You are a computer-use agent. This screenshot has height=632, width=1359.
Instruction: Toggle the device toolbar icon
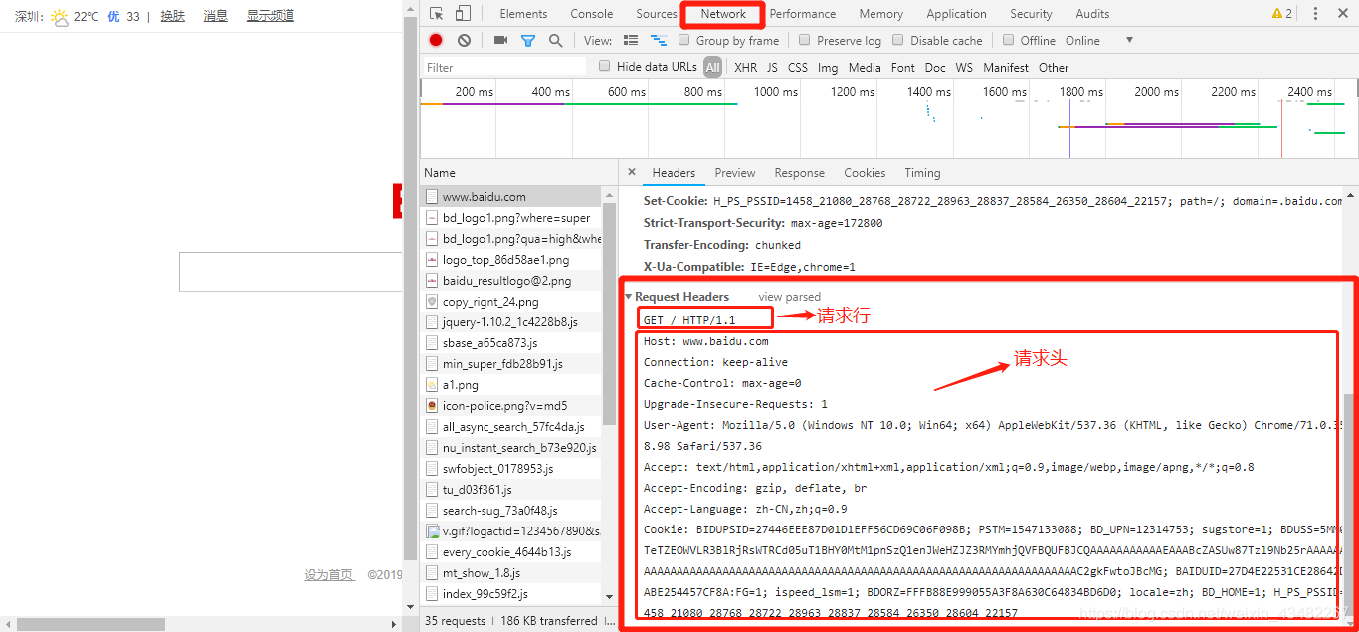pos(463,14)
